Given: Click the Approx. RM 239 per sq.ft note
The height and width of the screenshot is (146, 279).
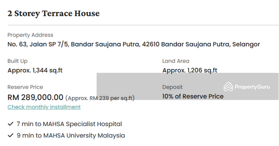Looking at the screenshot, I should (x=100, y=98).
